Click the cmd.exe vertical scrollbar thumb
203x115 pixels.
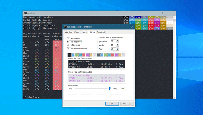[x=174, y=20]
